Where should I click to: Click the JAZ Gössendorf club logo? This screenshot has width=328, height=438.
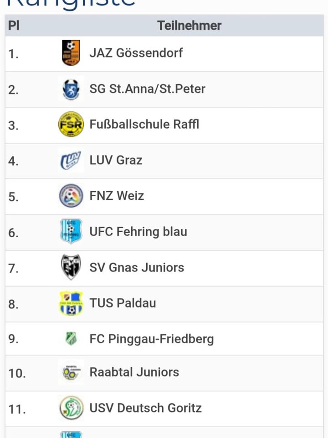pos(71,53)
